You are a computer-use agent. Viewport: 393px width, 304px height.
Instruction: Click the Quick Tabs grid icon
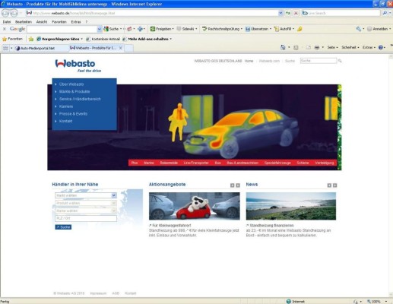pyautogui.click(x=5, y=48)
